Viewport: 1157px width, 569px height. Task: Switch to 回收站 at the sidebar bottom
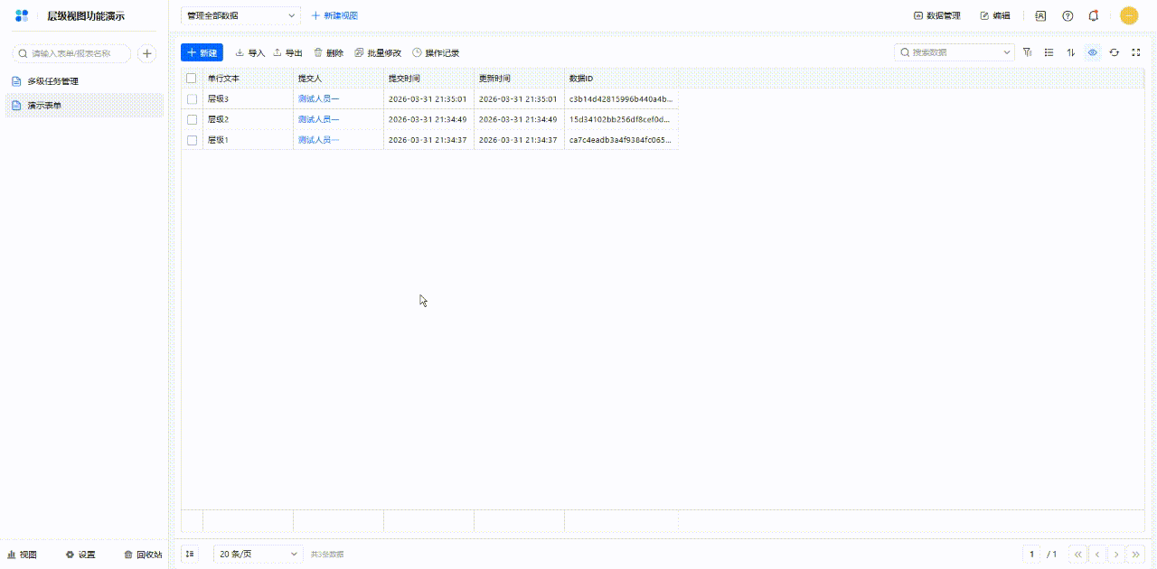tap(143, 555)
